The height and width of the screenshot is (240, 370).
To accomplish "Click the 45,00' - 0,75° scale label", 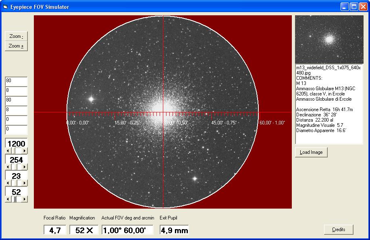I will pos(224,123).
